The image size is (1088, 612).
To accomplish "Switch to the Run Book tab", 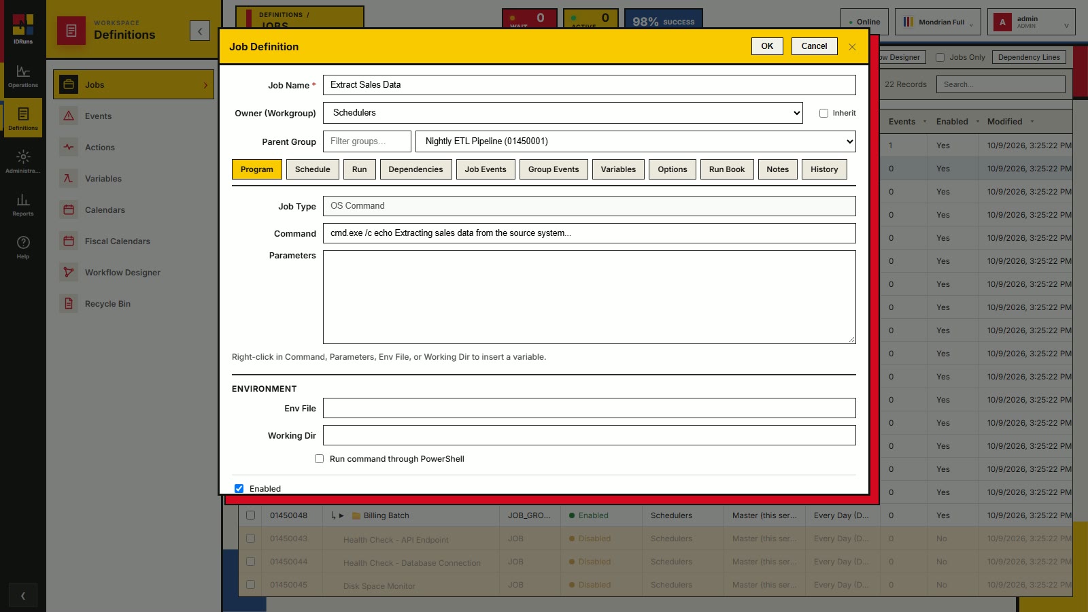I will tap(727, 169).
